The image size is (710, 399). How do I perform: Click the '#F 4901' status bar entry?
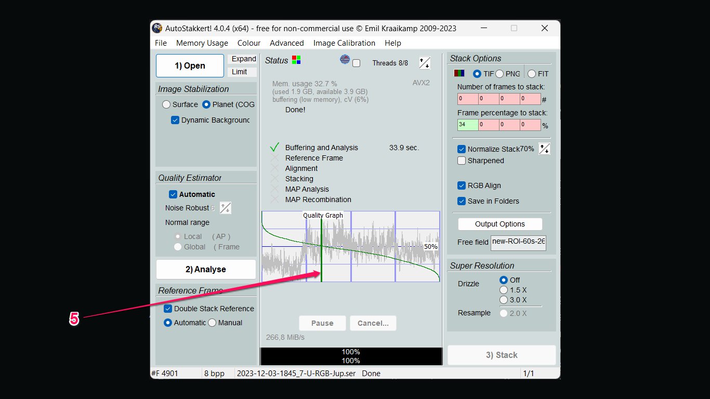point(165,373)
